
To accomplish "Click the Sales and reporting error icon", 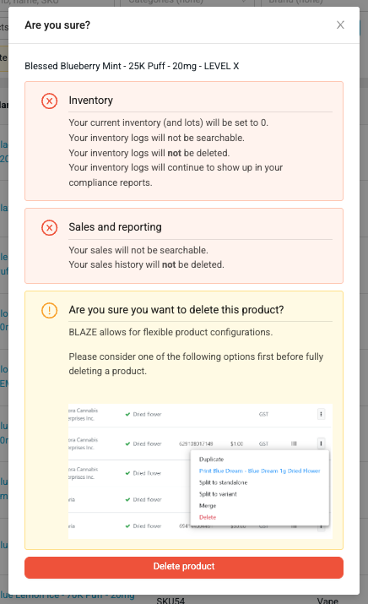I will click(49, 227).
